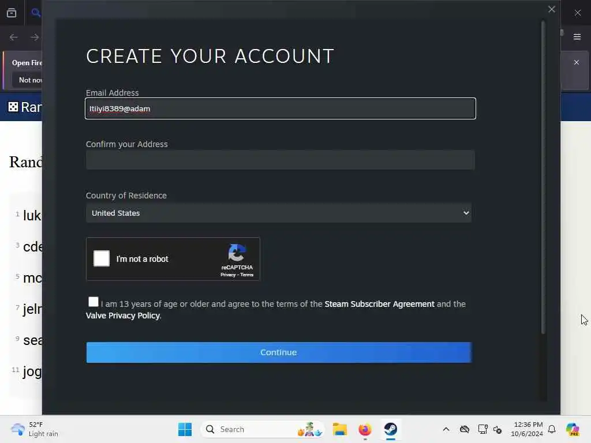Click the display tray icon
This screenshot has height=443, width=591.
[x=482, y=429]
